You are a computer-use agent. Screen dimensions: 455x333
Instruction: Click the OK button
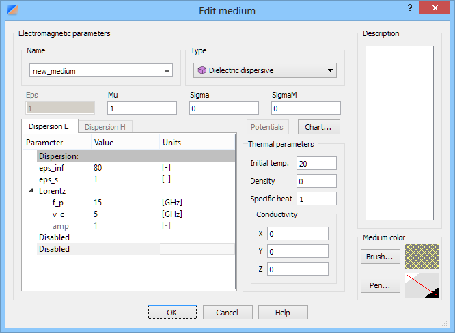coord(172,313)
